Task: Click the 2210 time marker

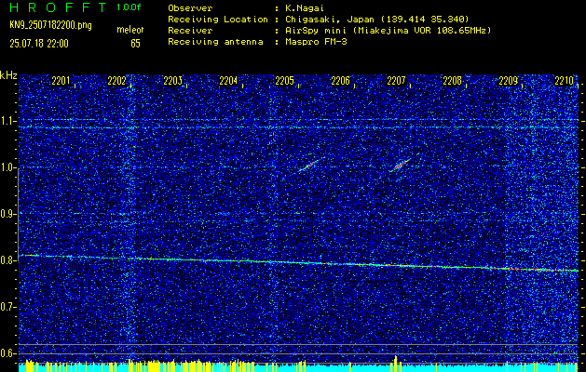Action: pyautogui.click(x=565, y=81)
